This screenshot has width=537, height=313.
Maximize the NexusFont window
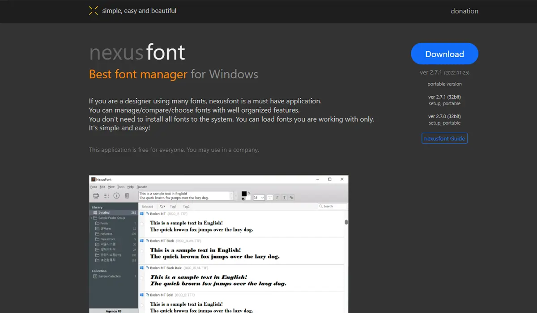click(330, 179)
